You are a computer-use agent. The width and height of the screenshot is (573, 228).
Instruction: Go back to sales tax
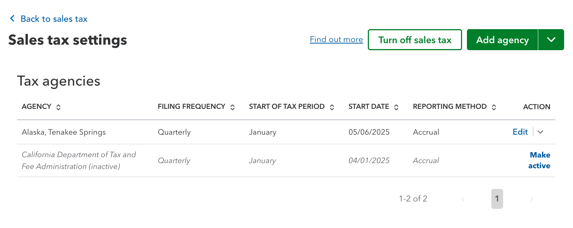54,18
